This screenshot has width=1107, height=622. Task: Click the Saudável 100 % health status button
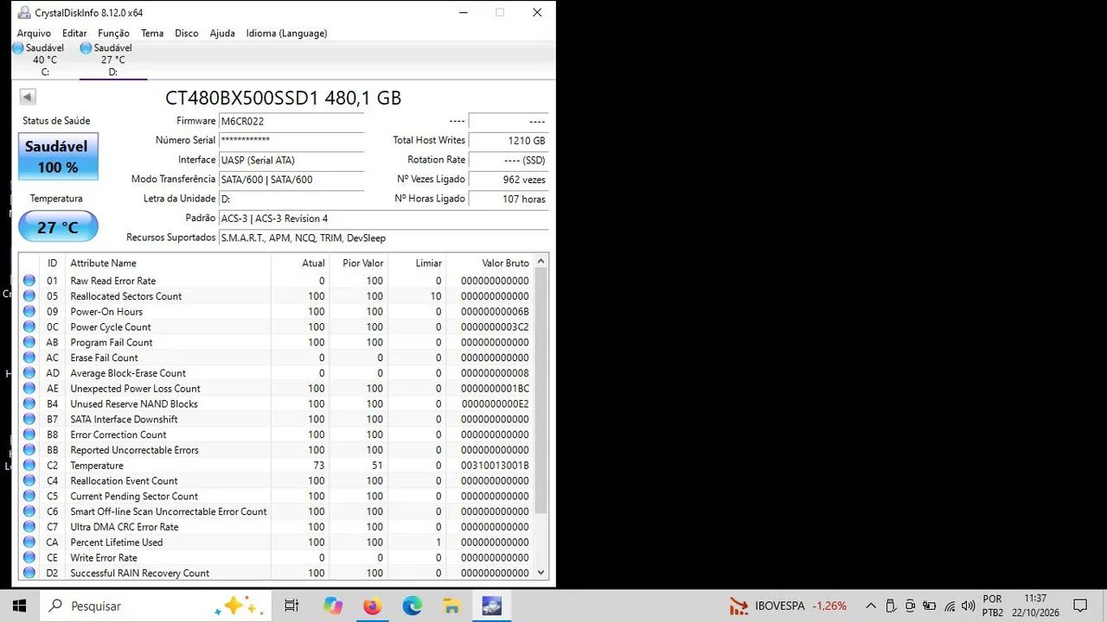point(58,156)
